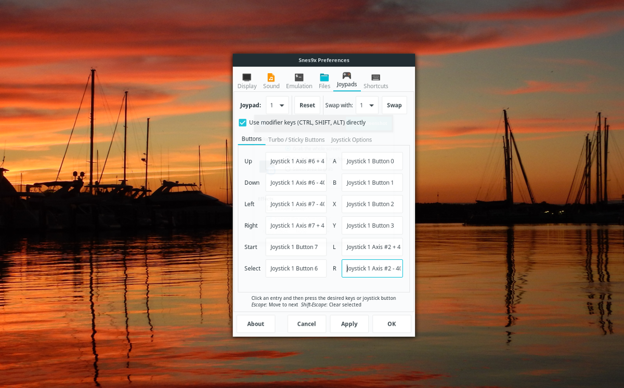Click the B button binding field
624x388 pixels.
click(372, 183)
